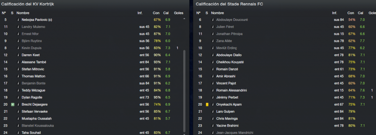
Task: Click scroll up arrow in Kortrijk list
Action: coord(184,19)
